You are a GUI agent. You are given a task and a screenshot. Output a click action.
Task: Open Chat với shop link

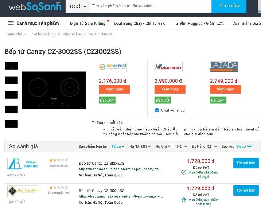click(173, 110)
